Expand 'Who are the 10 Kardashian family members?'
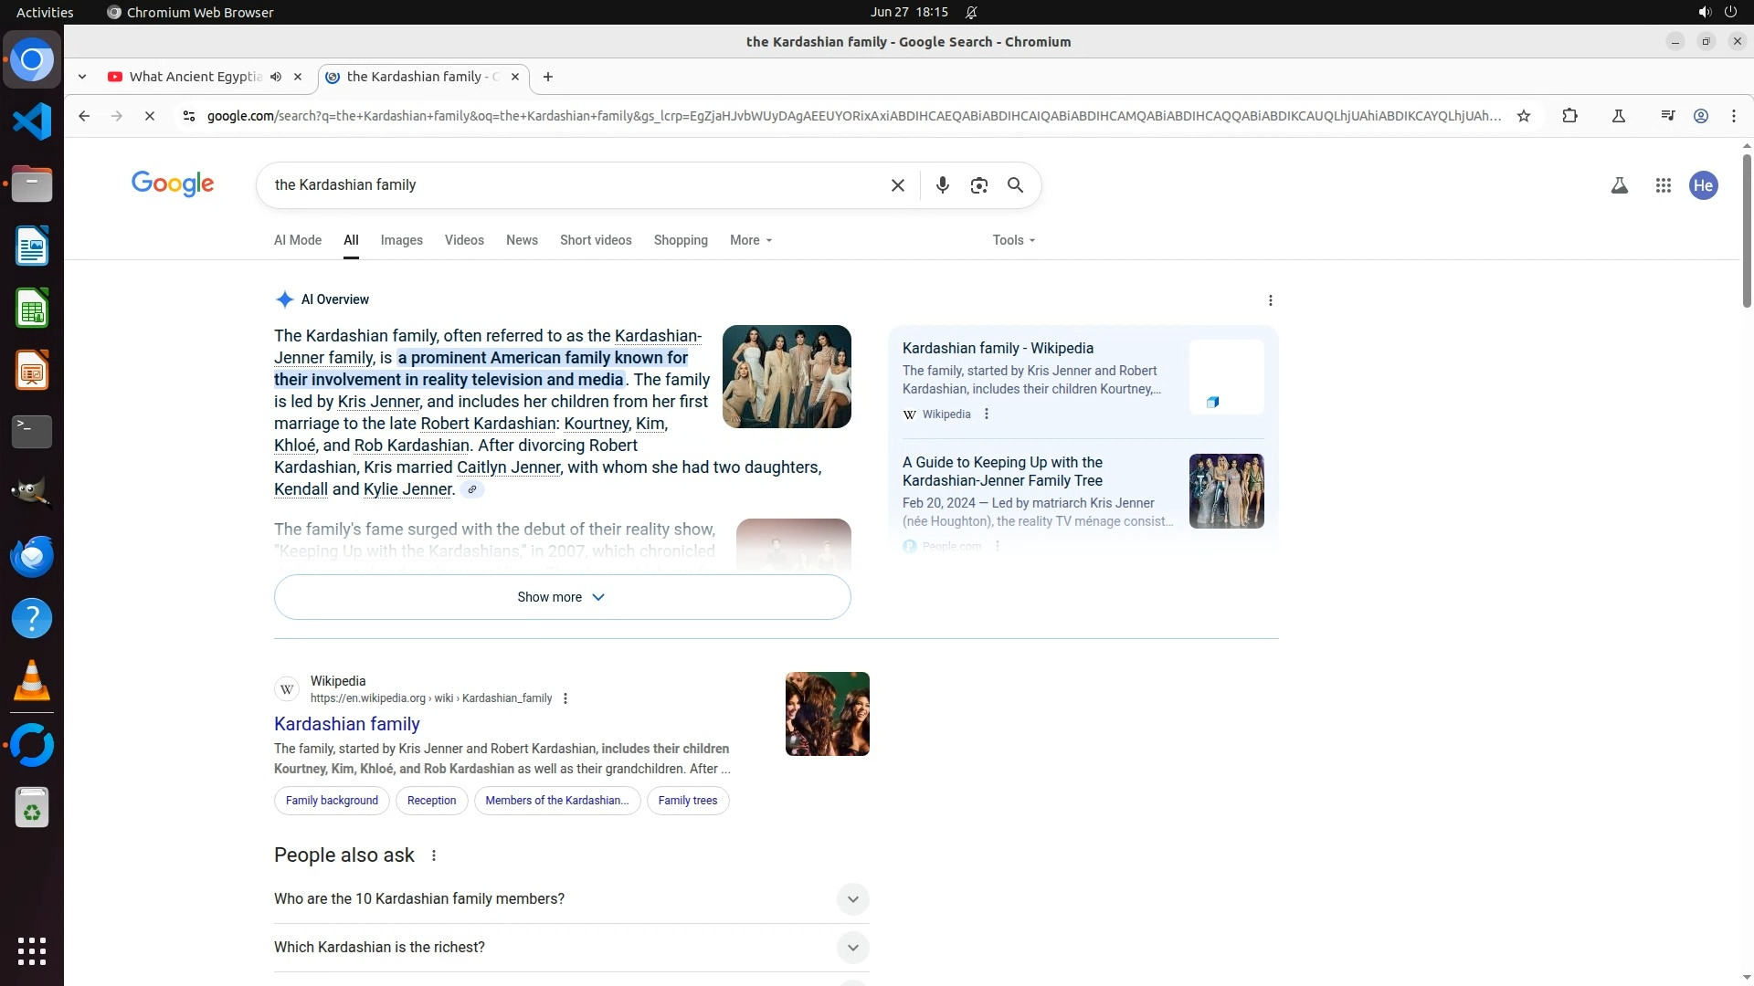The image size is (1754, 986). [851, 899]
